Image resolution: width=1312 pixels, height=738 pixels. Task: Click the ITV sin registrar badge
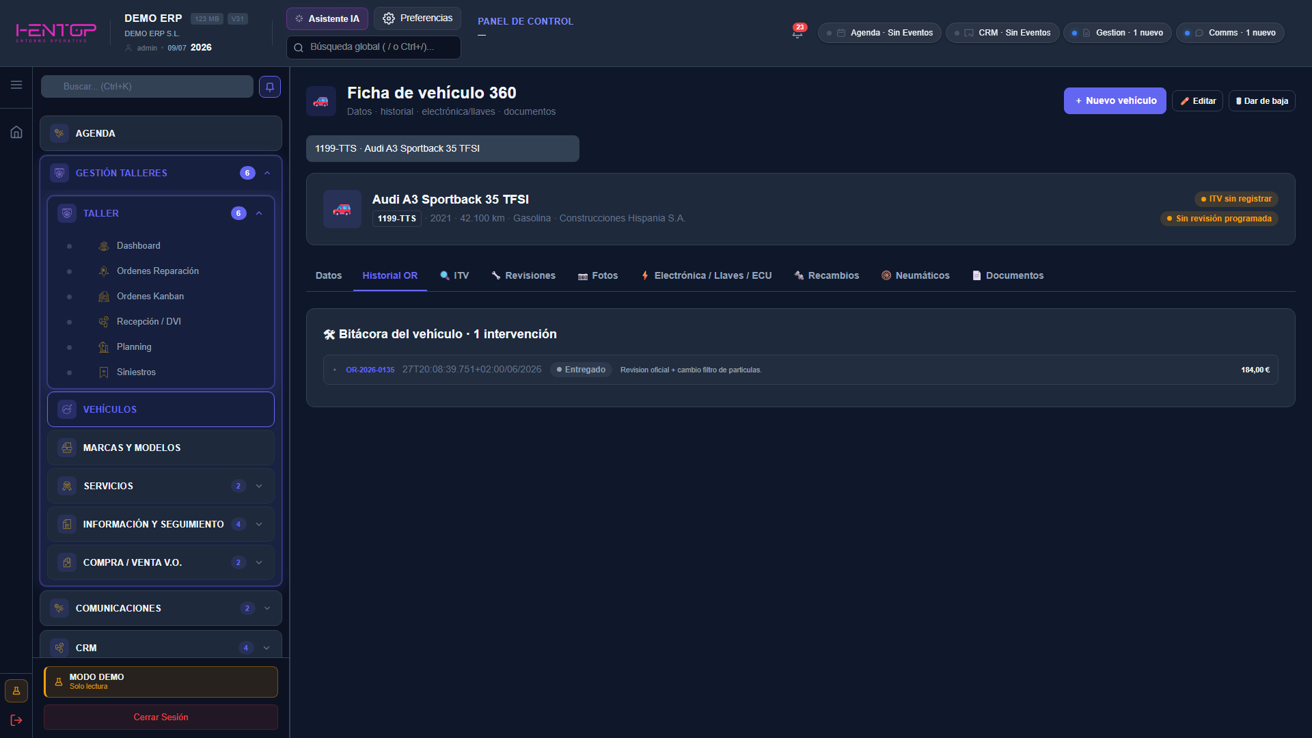click(1236, 199)
